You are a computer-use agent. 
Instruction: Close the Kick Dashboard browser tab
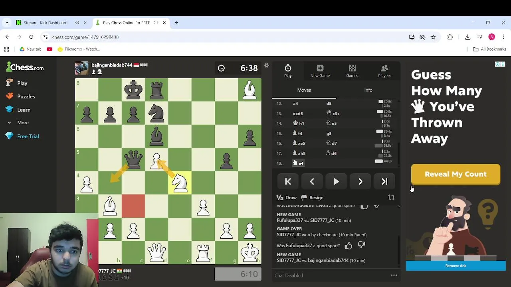[85, 23]
